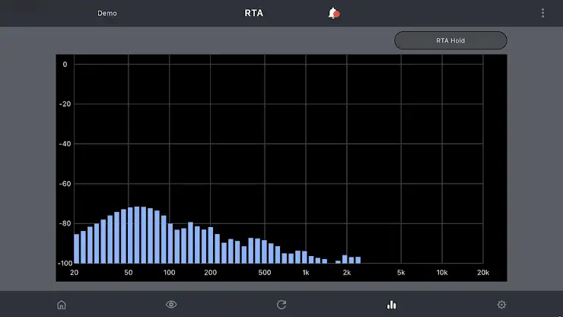
Task: Click the -60 dB axis label
Action: [65, 184]
